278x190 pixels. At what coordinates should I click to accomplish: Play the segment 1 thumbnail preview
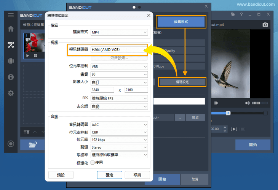(28, 56)
